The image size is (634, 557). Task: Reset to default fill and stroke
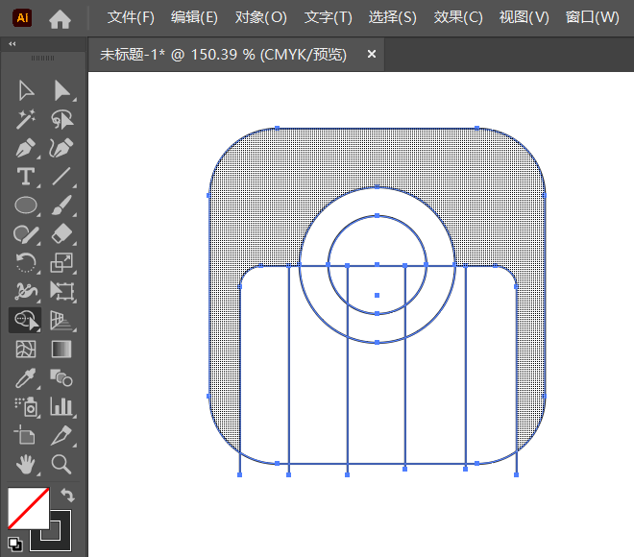13,544
